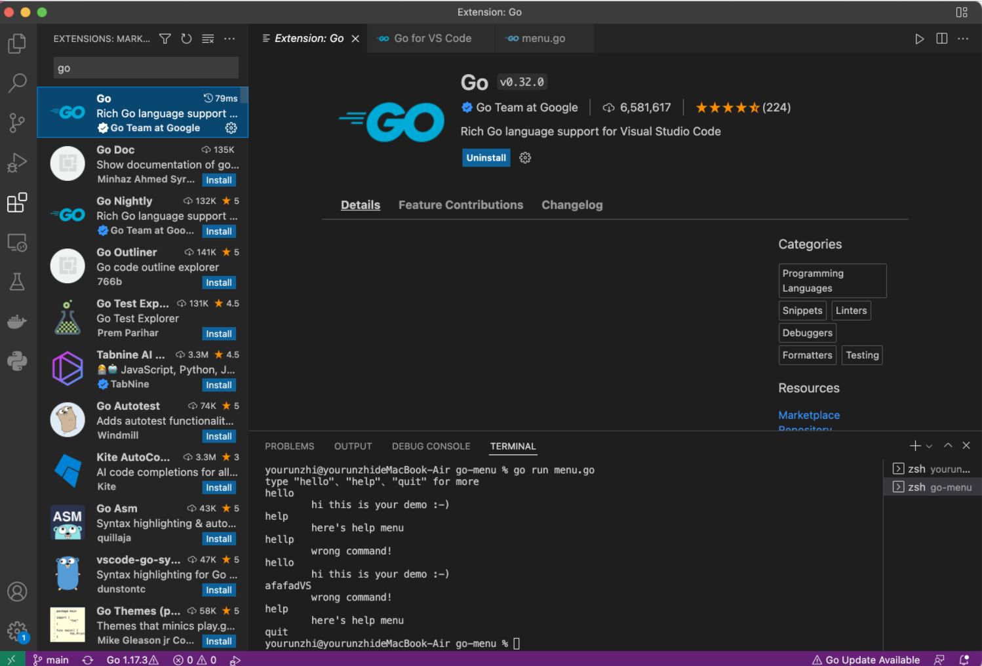This screenshot has height=666, width=982.
Task: Open the Feature Contributions tab
Action: 461,205
